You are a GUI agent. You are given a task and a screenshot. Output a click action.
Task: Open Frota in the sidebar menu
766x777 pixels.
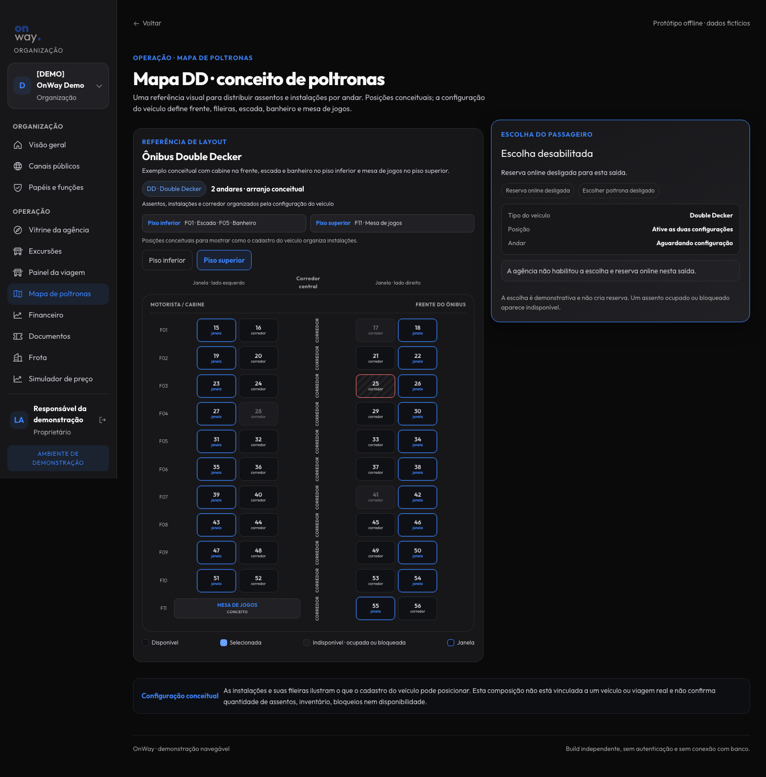click(x=58, y=357)
